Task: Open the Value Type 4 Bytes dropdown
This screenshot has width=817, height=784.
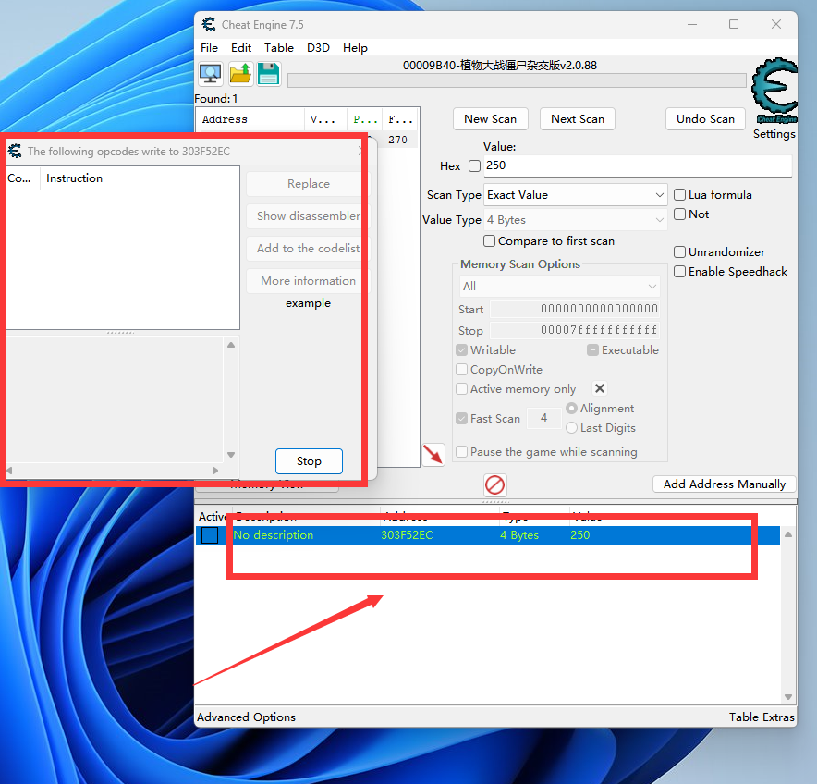Action: [576, 220]
